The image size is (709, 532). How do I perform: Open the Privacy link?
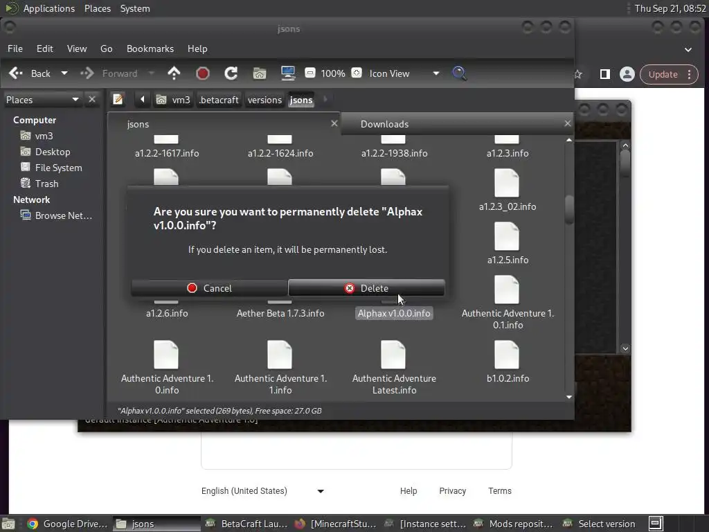point(452,491)
